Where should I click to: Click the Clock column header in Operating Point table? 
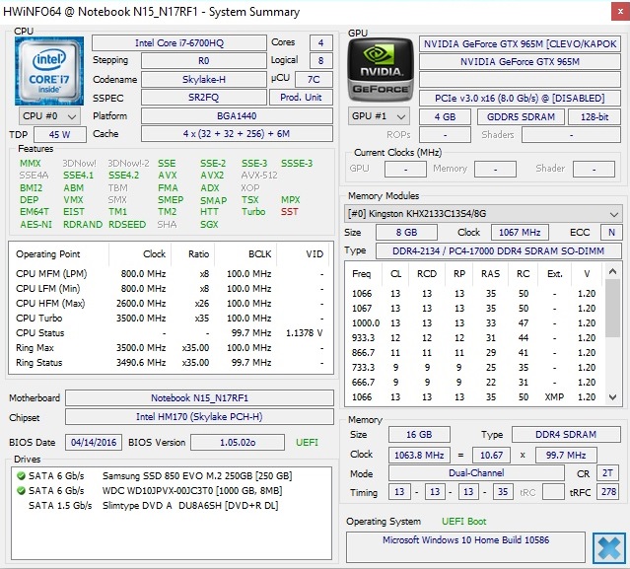[140, 254]
